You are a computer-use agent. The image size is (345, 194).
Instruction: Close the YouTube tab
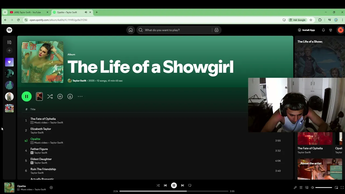47,12
